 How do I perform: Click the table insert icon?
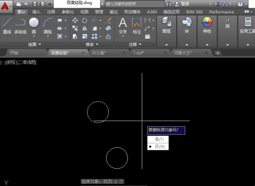point(147,37)
